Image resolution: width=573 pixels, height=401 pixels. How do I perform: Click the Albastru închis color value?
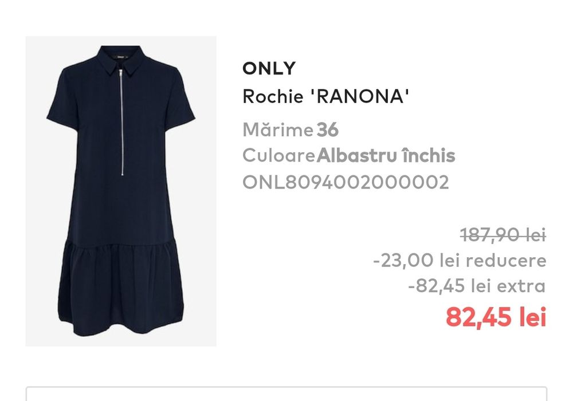(x=386, y=156)
